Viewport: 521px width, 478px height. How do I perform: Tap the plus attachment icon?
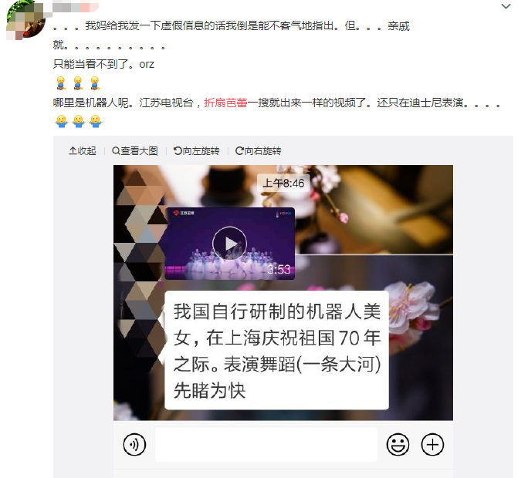[432, 445]
